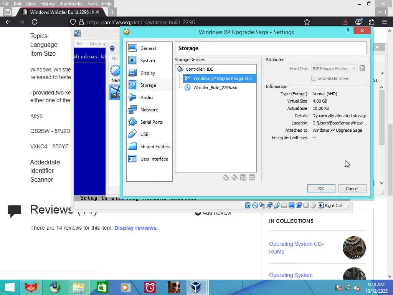Open the General settings category

(149, 48)
